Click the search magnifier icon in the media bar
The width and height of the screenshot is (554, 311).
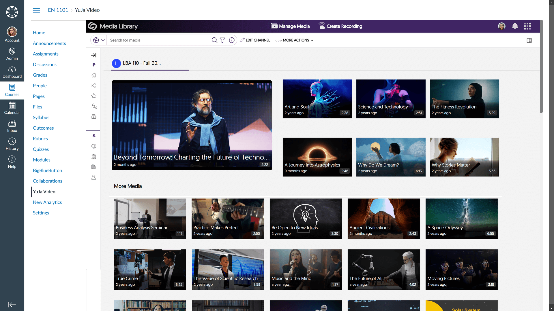point(214,40)
